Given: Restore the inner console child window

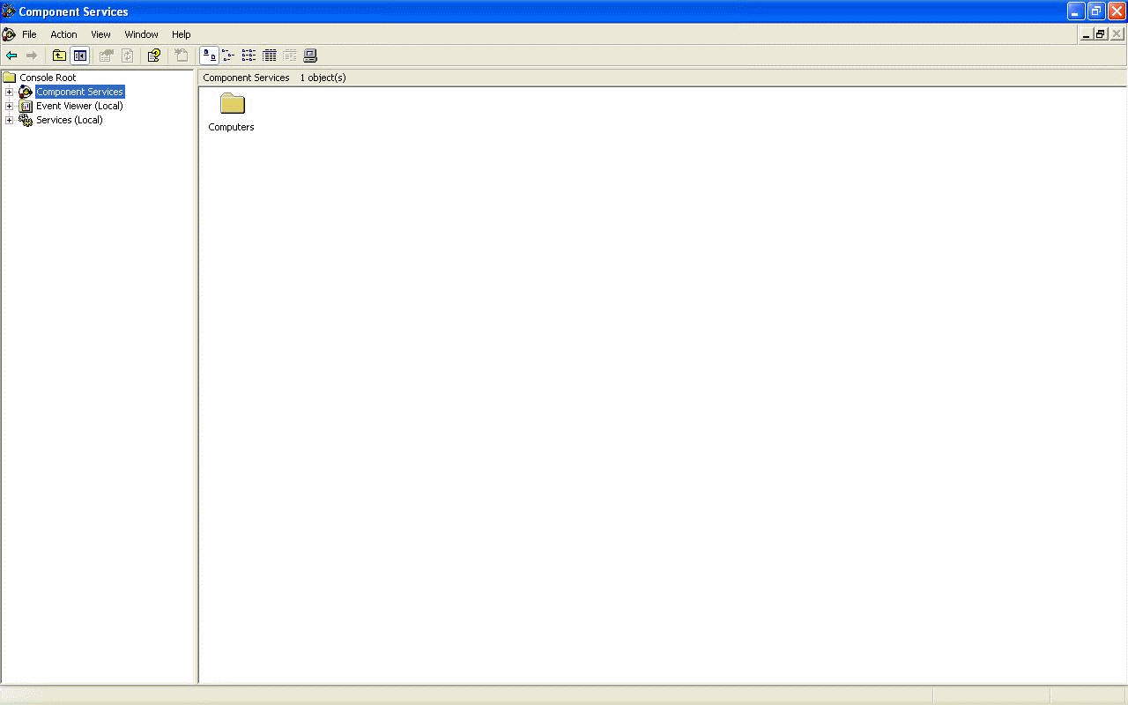Looking at the screenshot, I should tap(1101, 34).
